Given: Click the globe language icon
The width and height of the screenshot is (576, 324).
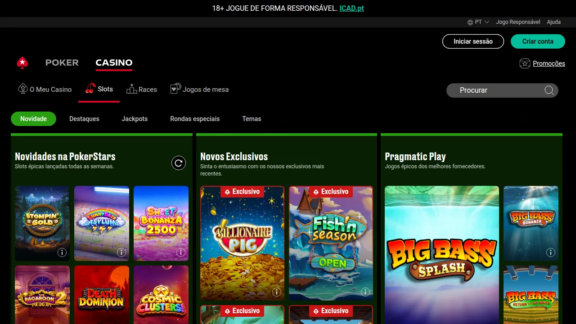Looking at the screenshot, I should coord(470,22).
